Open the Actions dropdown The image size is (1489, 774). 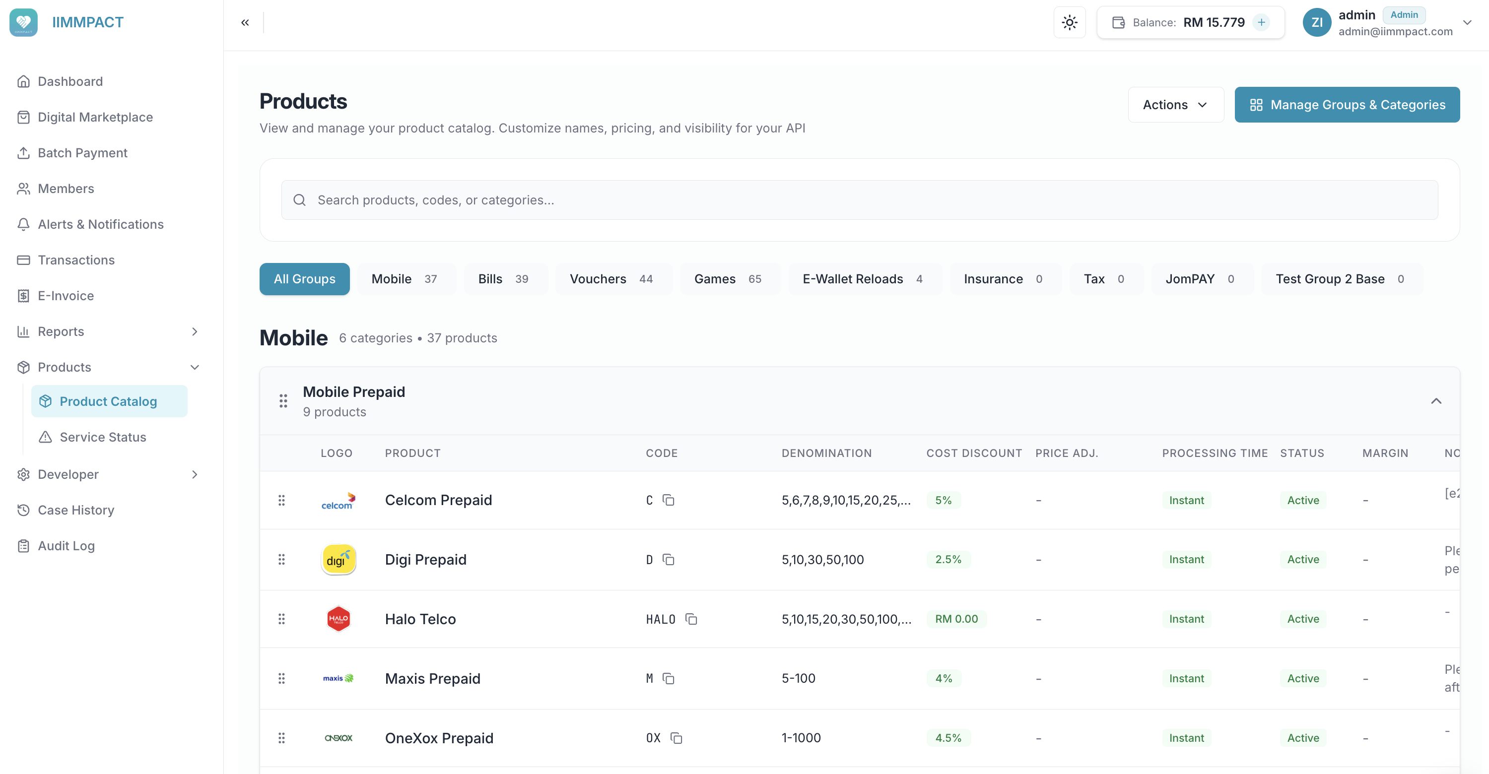(1176, 105)
